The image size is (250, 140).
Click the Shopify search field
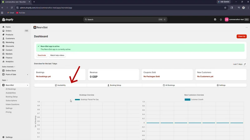pyautogui.click(x=125, y=20)
